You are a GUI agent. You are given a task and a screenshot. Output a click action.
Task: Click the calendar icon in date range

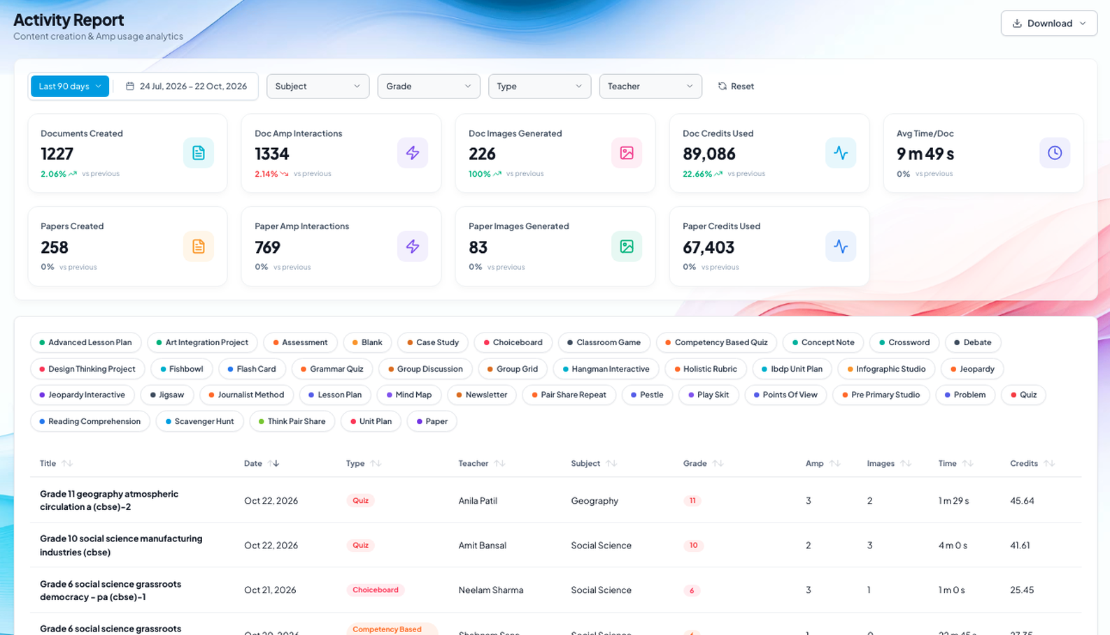coord(130,87)
